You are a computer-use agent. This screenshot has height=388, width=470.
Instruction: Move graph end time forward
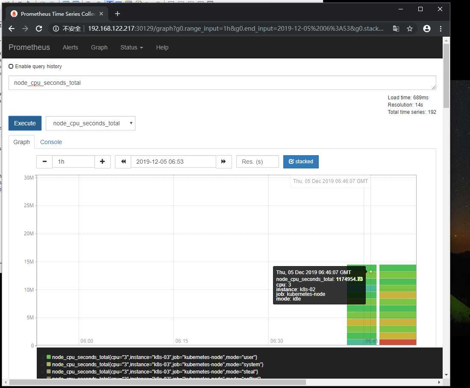[223, 162]
